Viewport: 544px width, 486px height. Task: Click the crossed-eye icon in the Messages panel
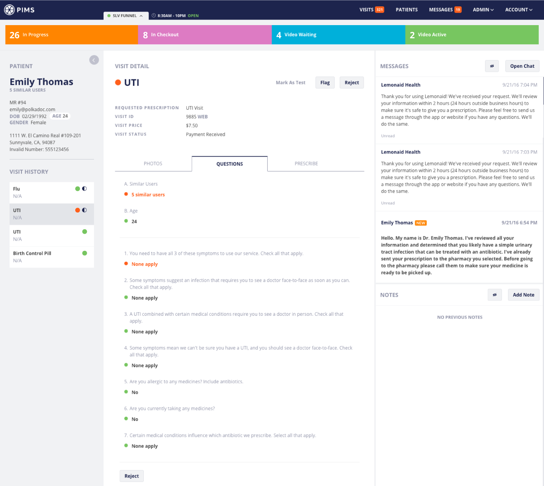[x=492, y=66]
